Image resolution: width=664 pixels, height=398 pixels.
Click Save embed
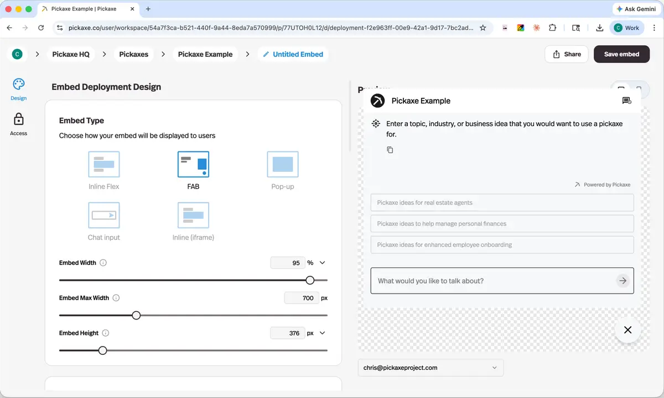[621, 54]
